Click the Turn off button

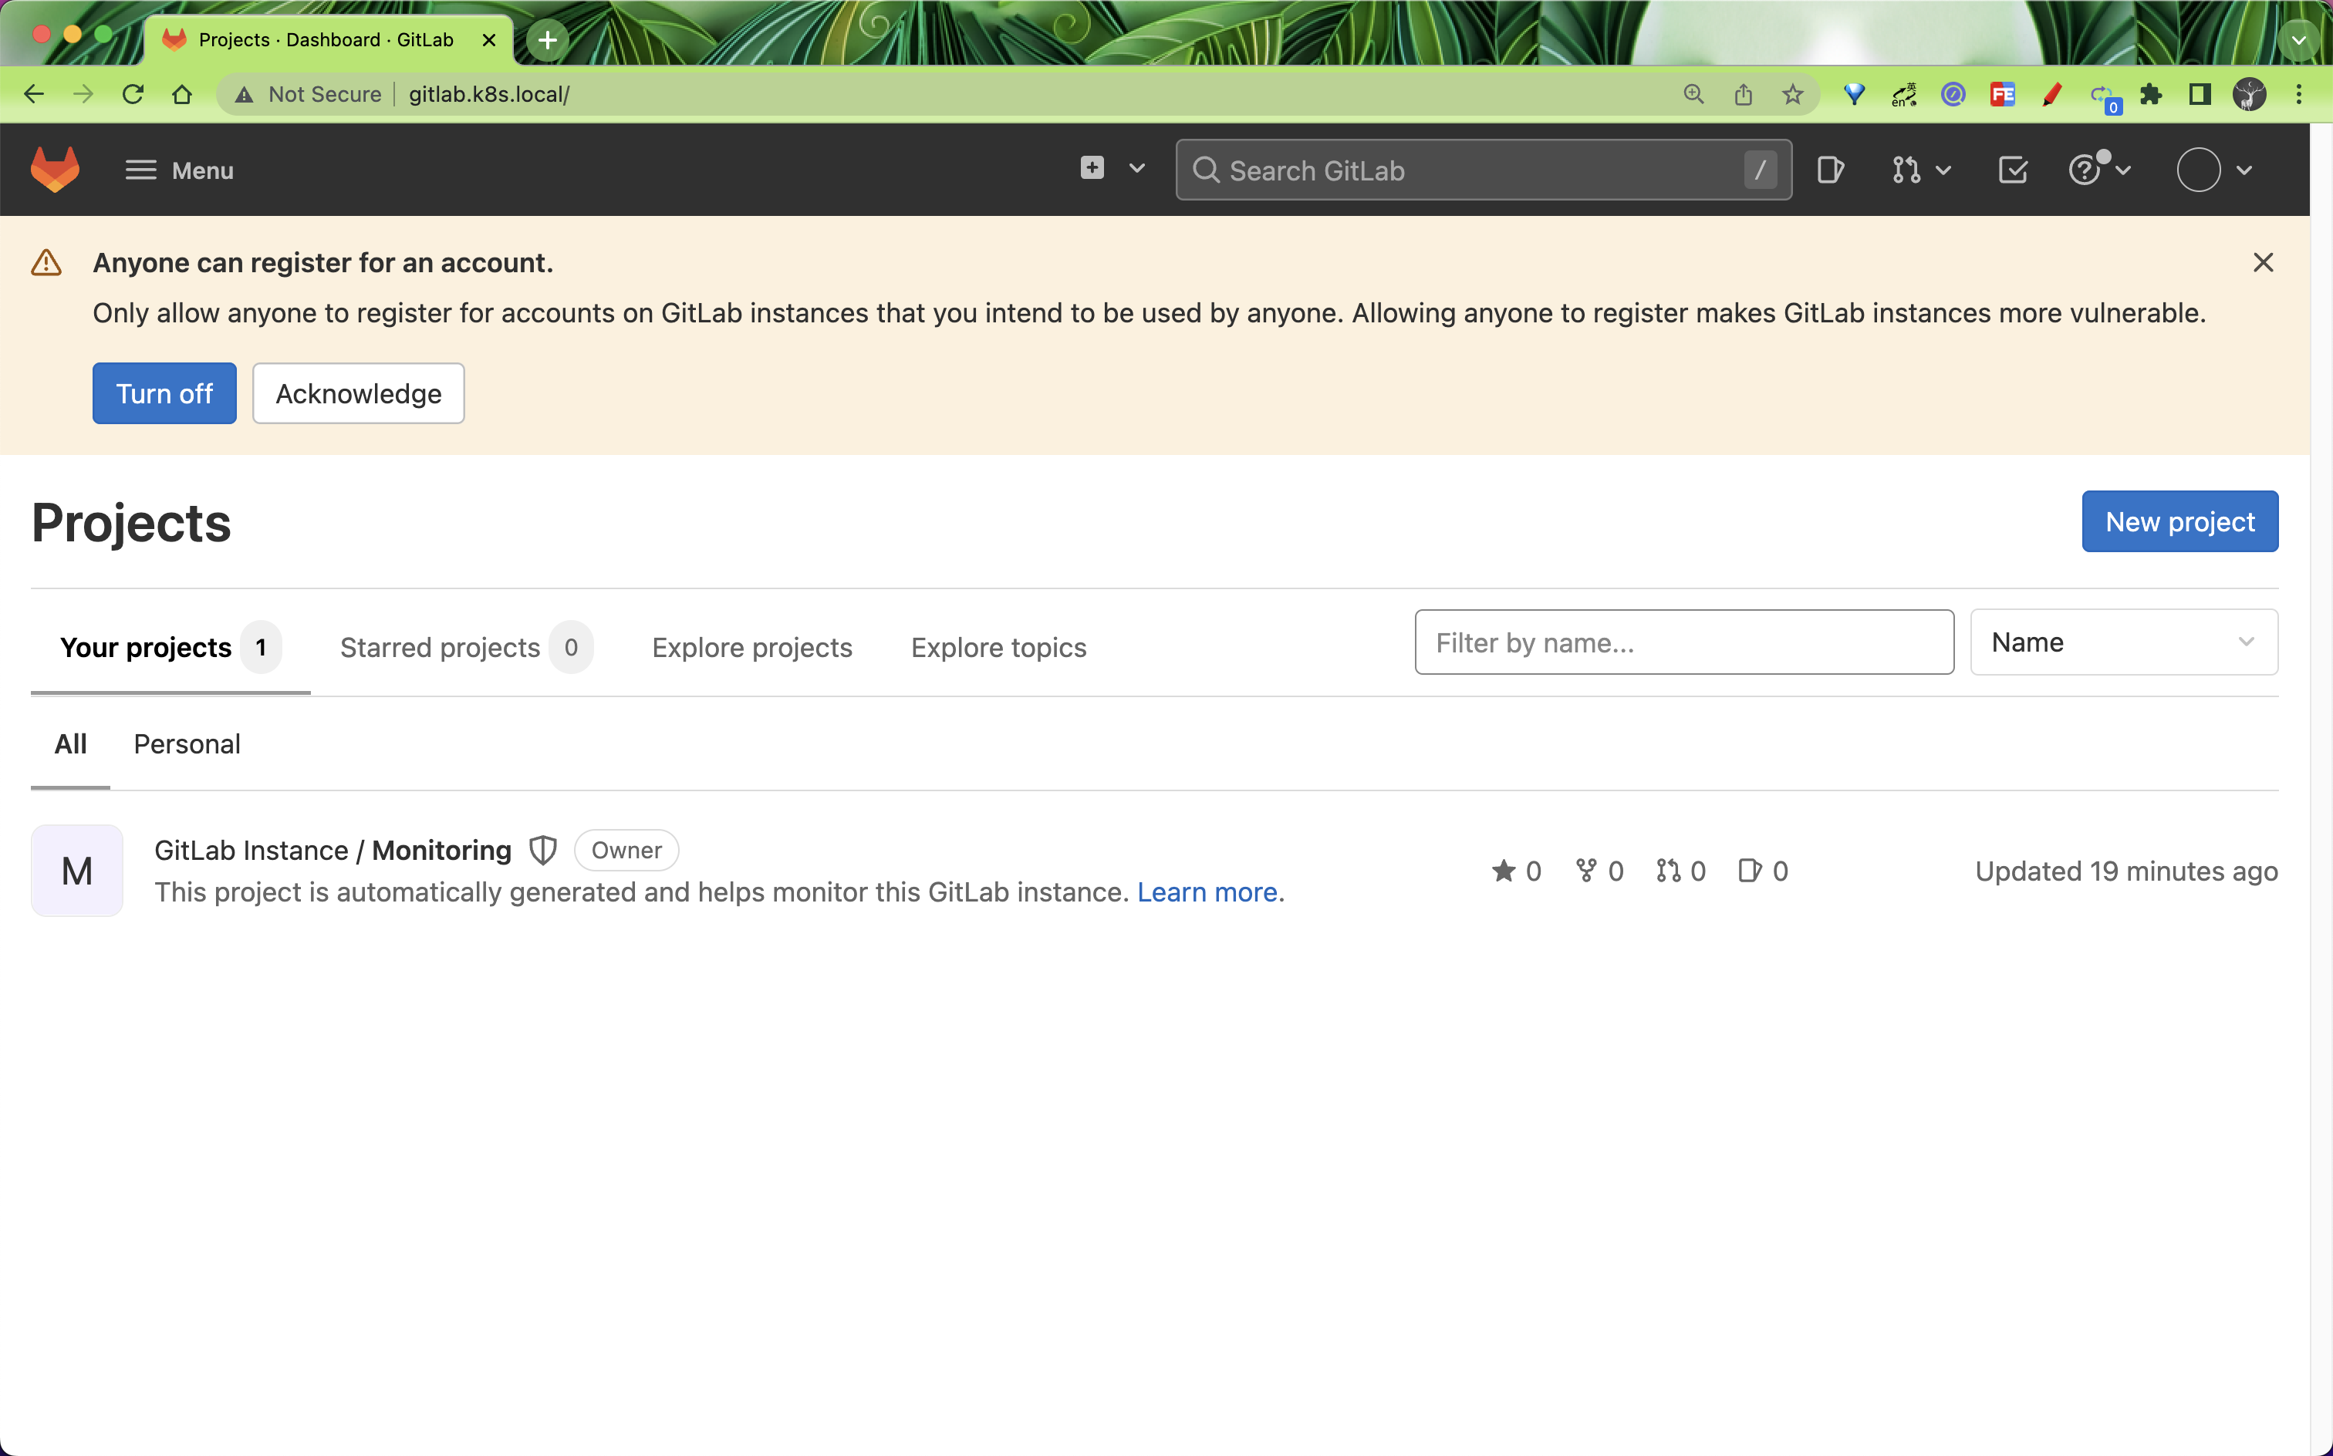pos(165,393)
